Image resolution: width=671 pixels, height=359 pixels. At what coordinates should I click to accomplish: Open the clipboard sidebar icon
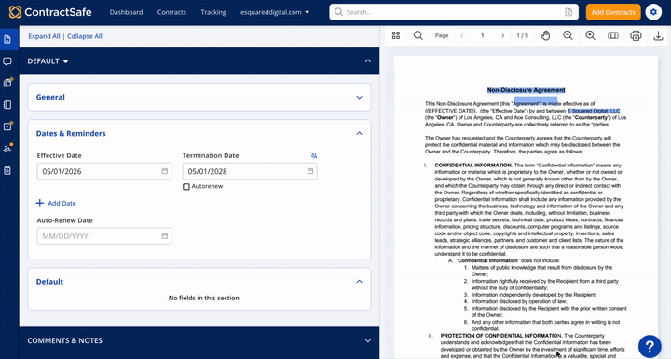pos(7,171)
